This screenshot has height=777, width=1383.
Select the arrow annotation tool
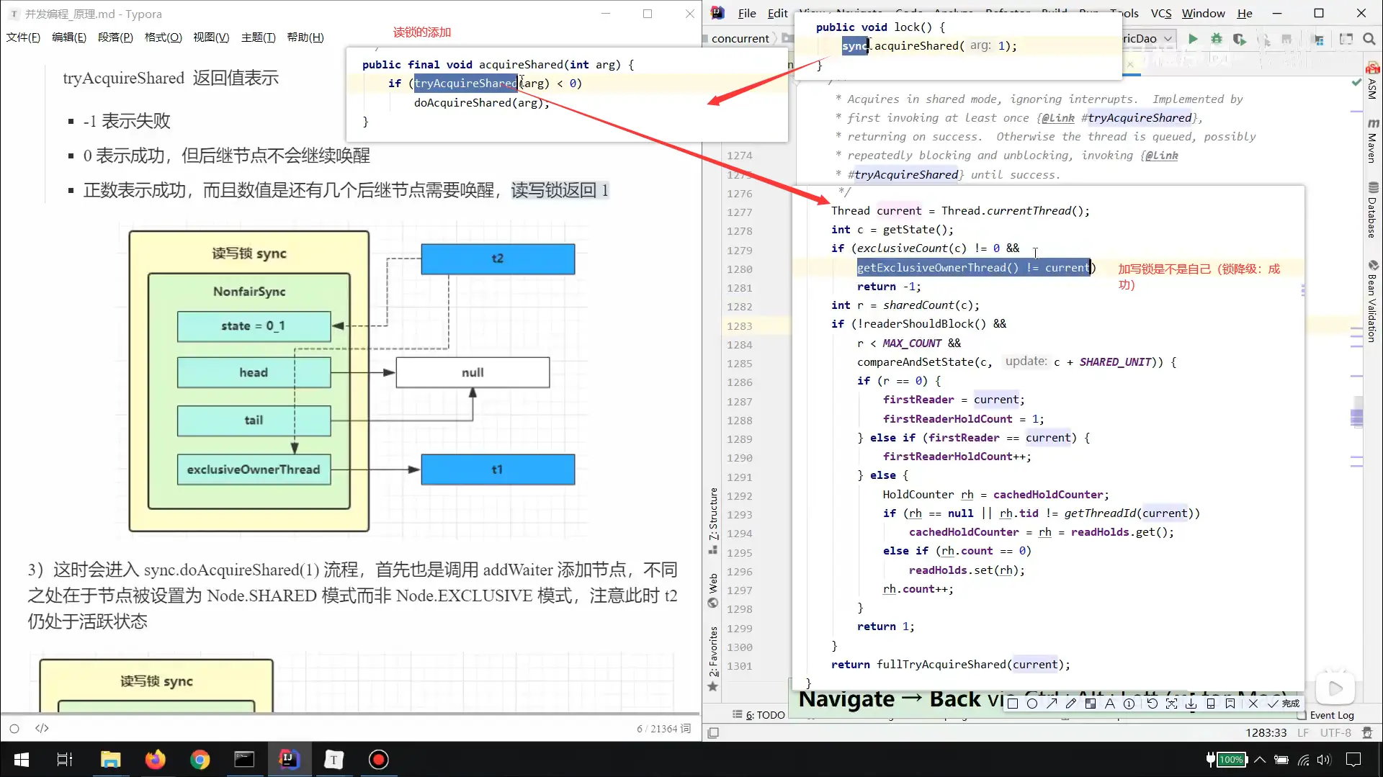(1052, 704)
